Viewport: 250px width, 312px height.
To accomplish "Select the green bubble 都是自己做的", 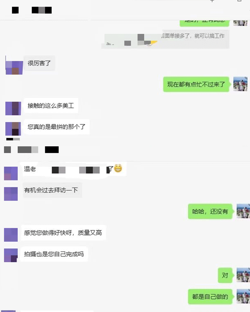I will [210, 297].
